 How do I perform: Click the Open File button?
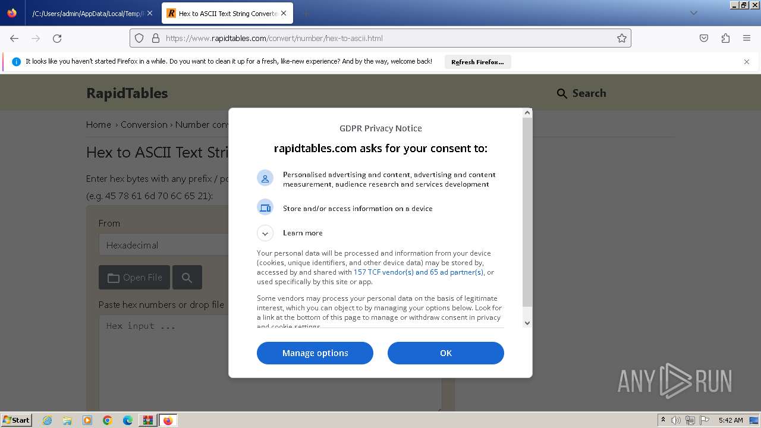tap(134, 278)
